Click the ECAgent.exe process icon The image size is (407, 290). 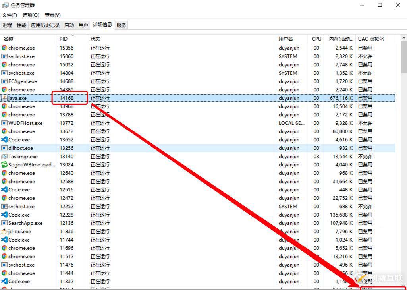[x=4, y=81]
